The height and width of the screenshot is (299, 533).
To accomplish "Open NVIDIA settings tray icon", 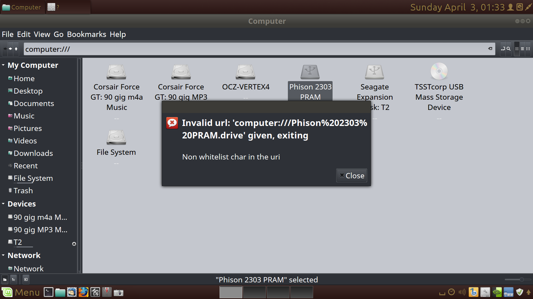I will click(497, 292).
